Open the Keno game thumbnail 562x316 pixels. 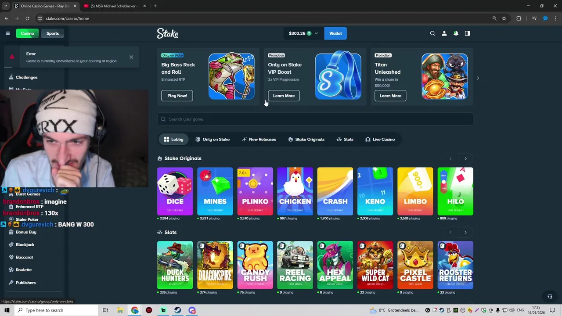tap(375, 191)
